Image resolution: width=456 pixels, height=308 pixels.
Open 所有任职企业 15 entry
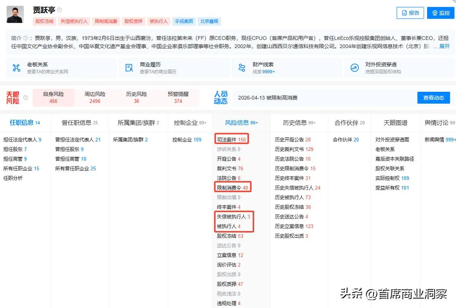point(21,168)
